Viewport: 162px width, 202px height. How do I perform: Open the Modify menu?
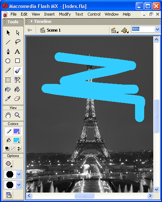coord(65,14)
